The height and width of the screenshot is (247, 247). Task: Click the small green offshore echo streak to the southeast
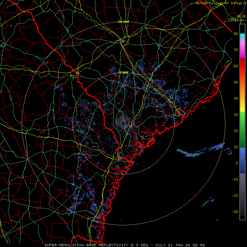(x=208, y=202)
